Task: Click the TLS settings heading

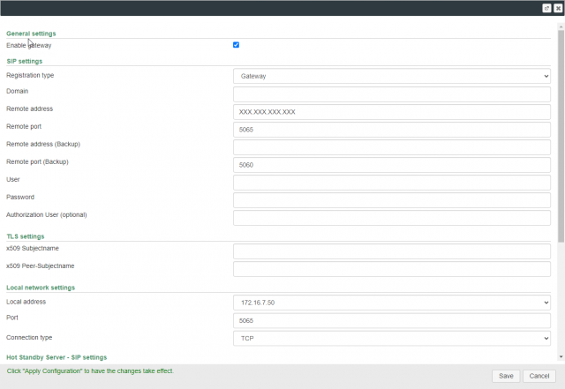Action: [26, 236]
